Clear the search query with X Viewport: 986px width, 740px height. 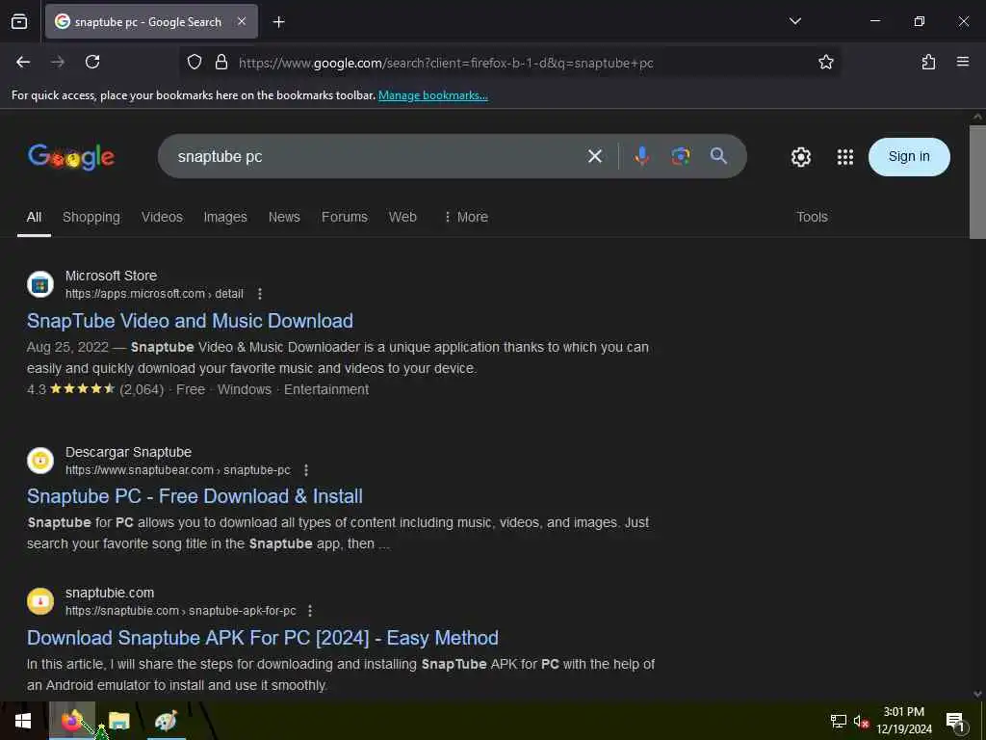coord(595,156)
